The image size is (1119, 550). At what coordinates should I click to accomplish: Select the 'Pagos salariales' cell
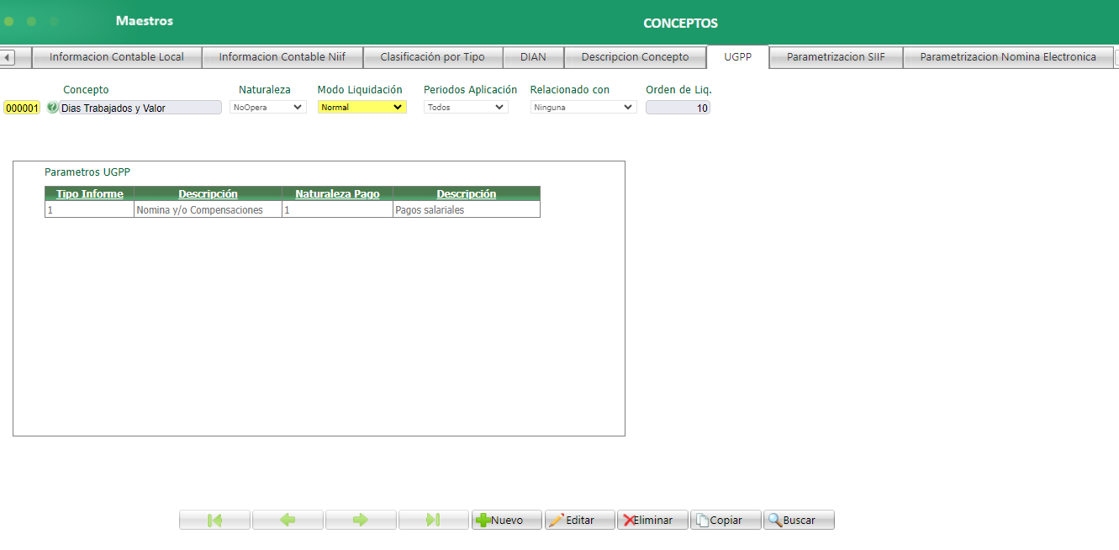[x=466, y=210]
